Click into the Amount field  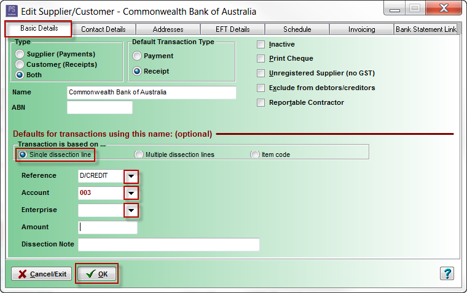click(x=108, y=227)
